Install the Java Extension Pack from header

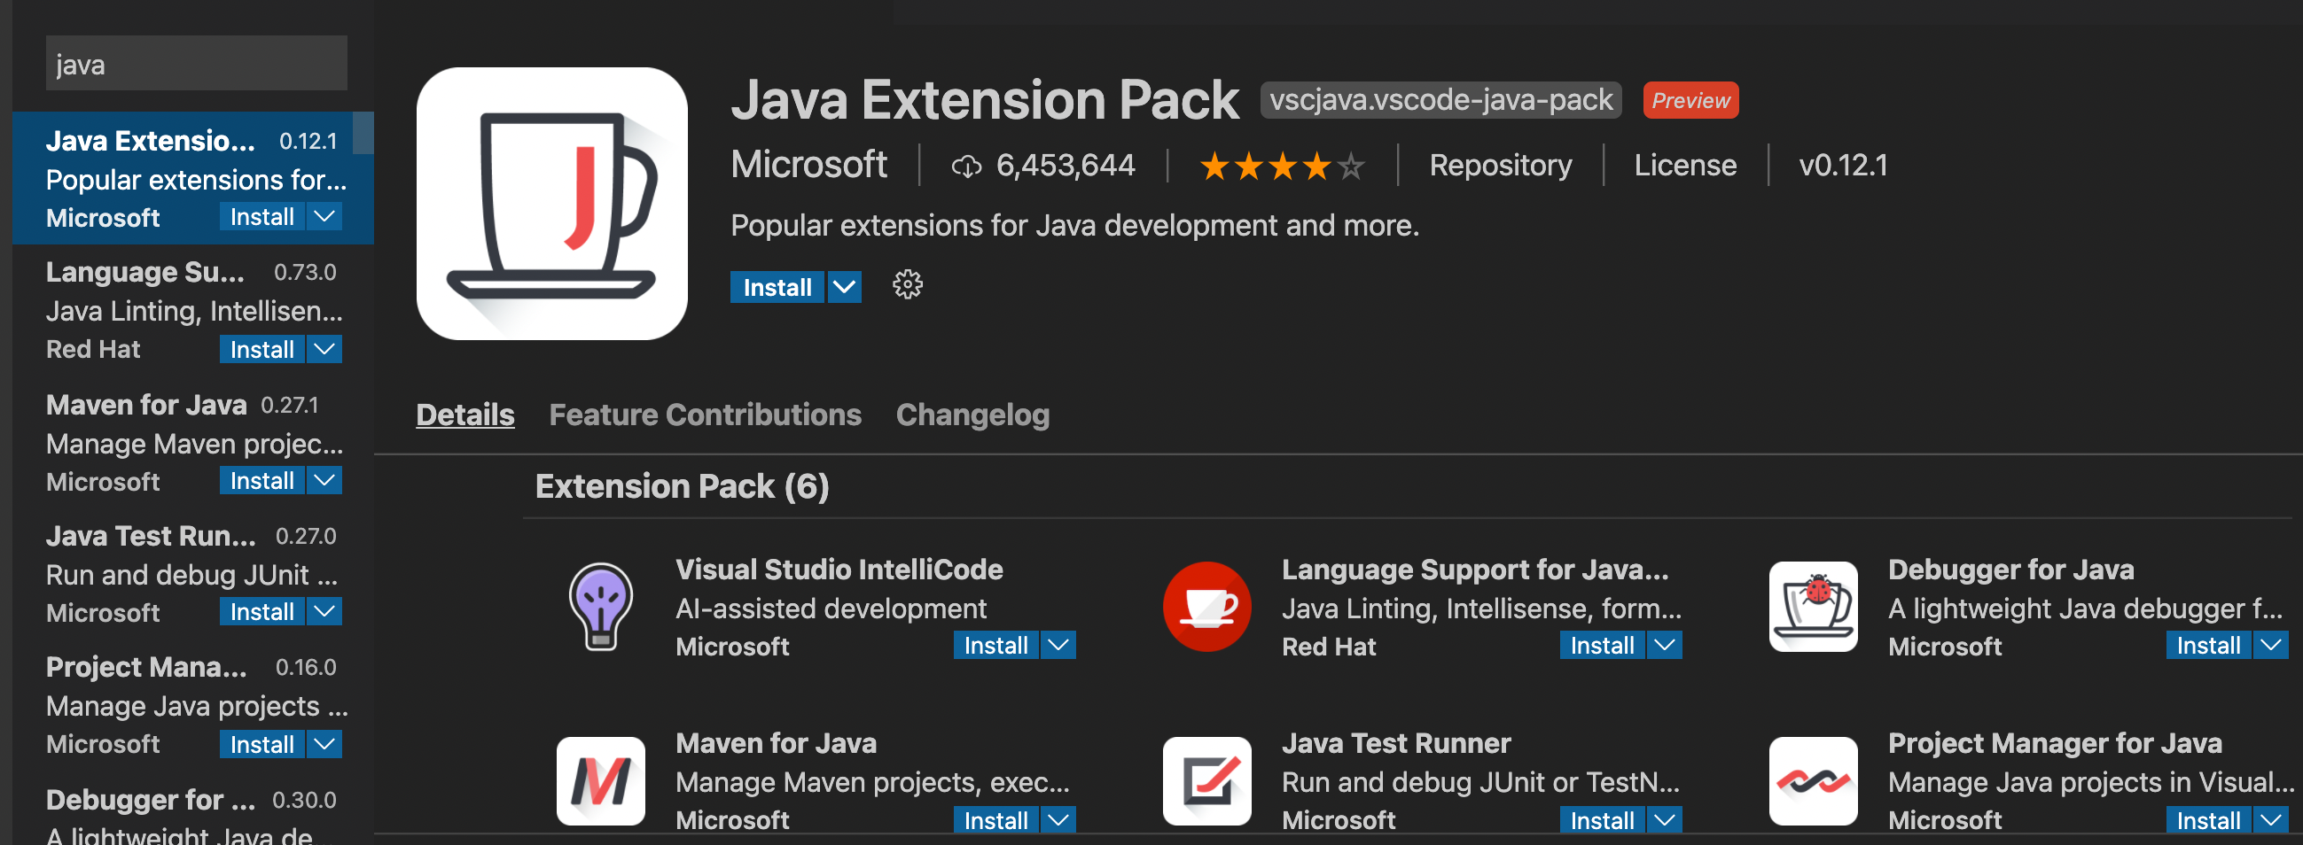777,288
